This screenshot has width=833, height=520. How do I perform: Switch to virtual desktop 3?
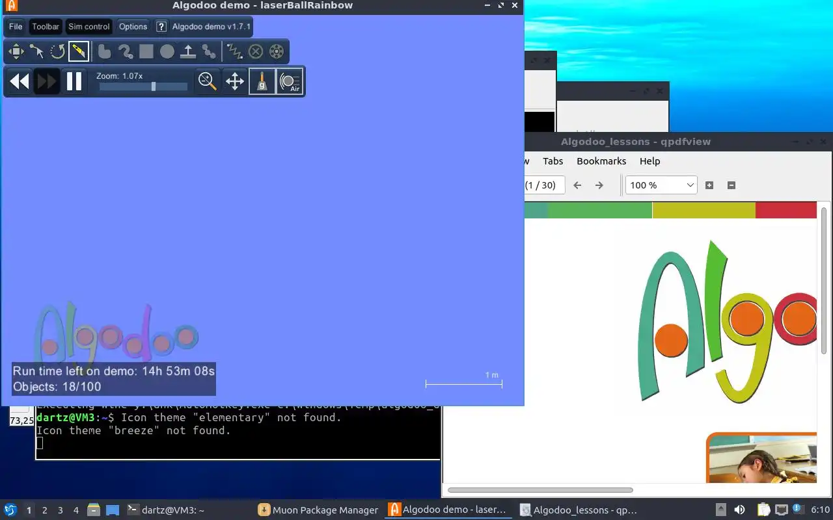coord(60,510)
